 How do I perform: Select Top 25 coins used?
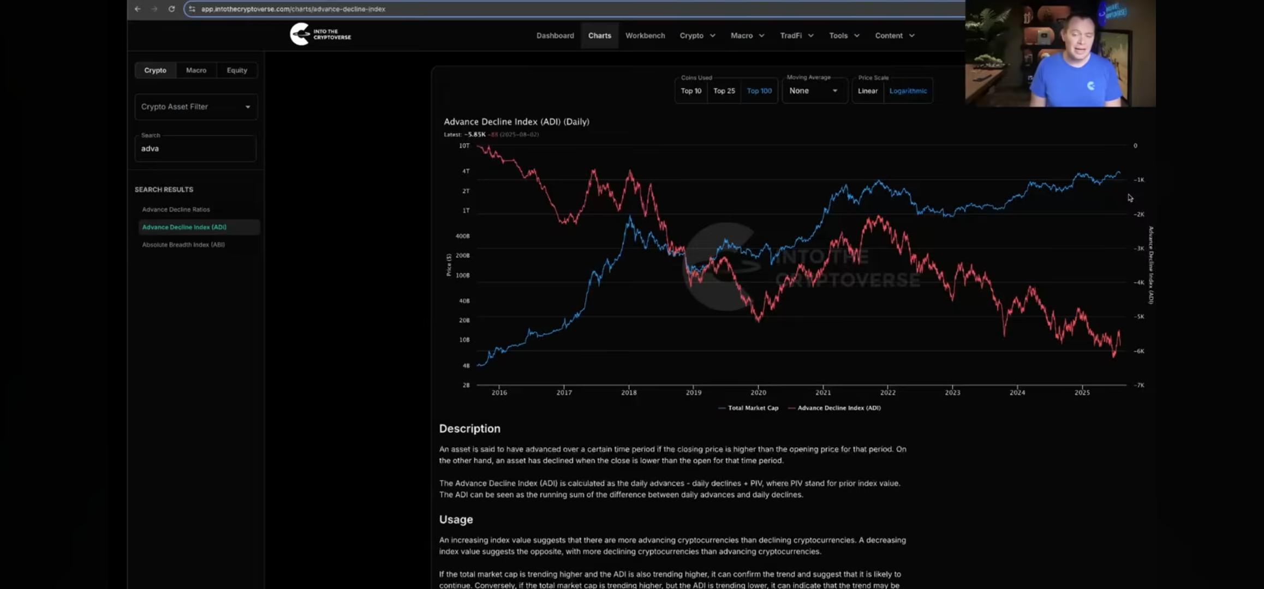coord(724,91)
